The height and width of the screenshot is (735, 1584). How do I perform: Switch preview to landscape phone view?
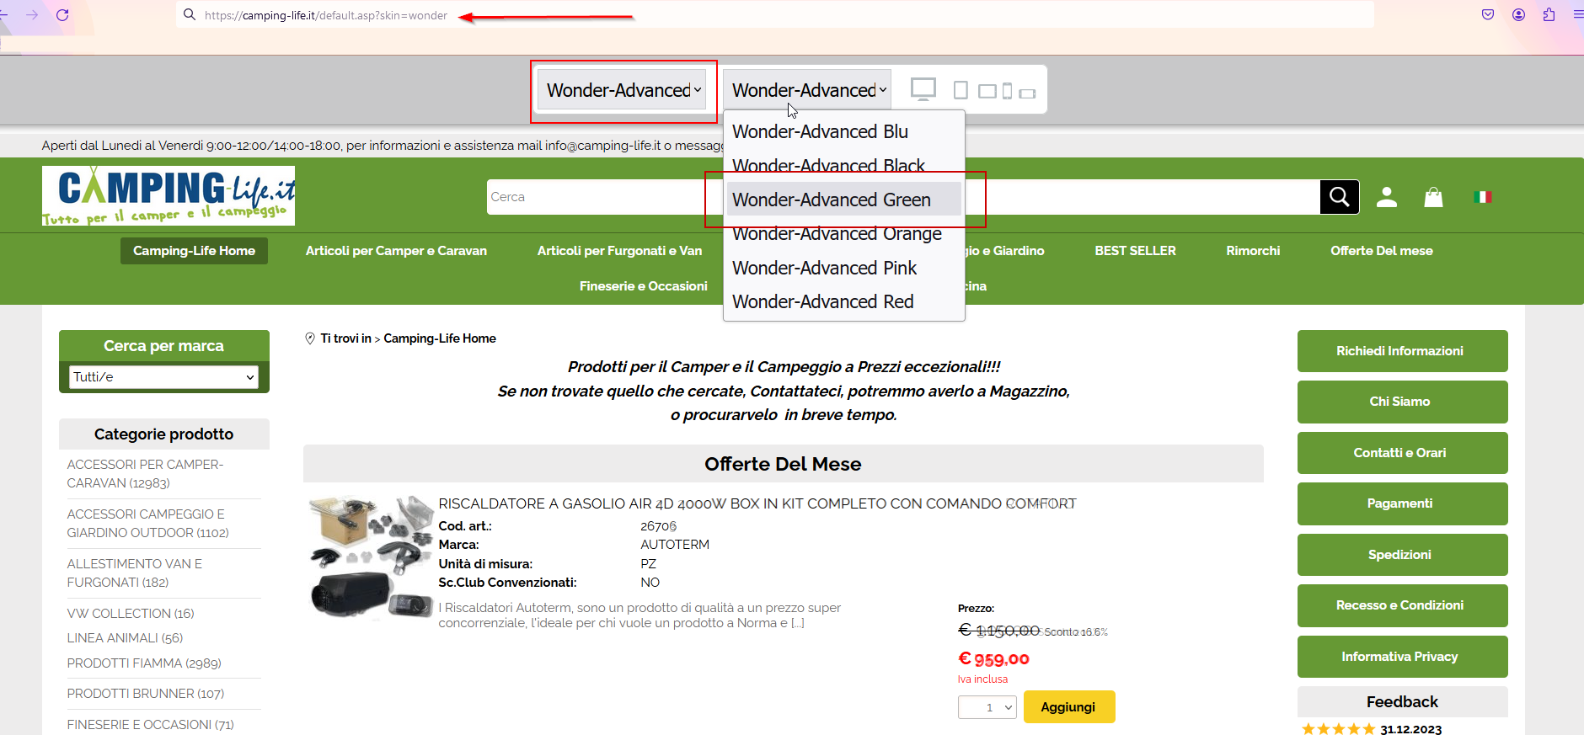(x=1027, y=93)
